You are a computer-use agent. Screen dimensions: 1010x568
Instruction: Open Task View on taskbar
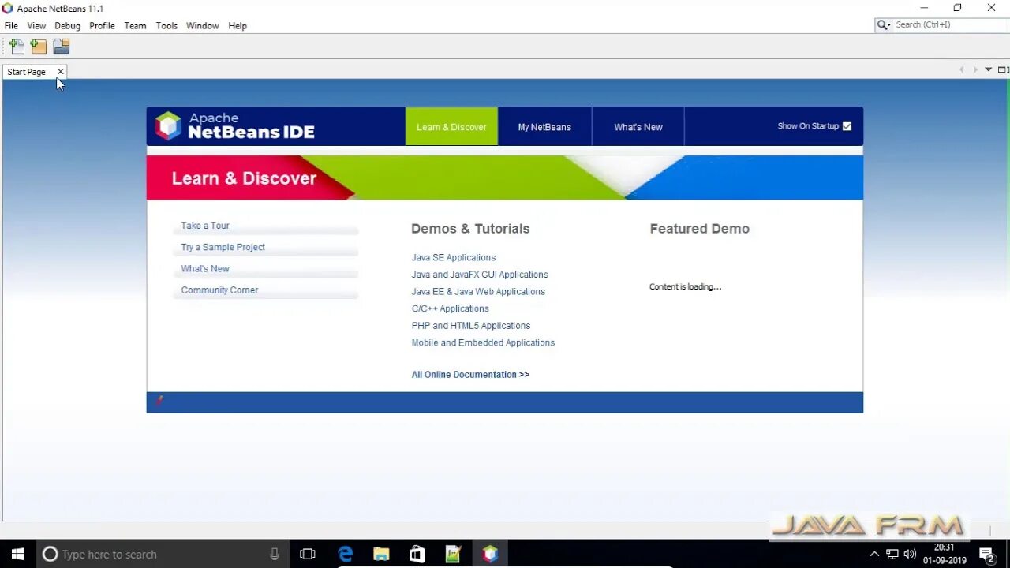[x=308, y=554]
